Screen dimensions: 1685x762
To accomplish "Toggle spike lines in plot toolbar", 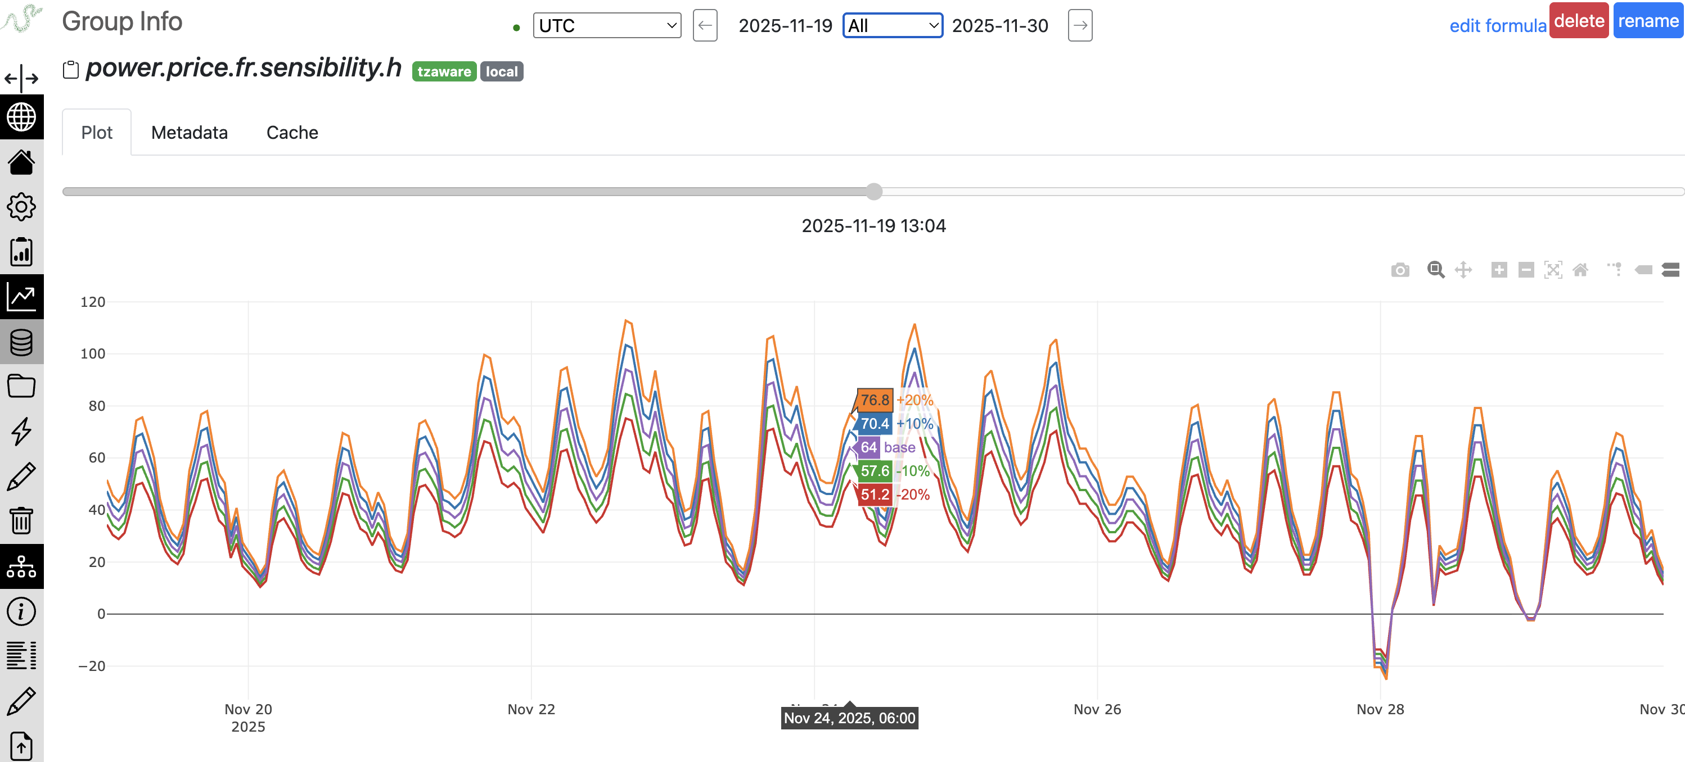I will 1614,270.
